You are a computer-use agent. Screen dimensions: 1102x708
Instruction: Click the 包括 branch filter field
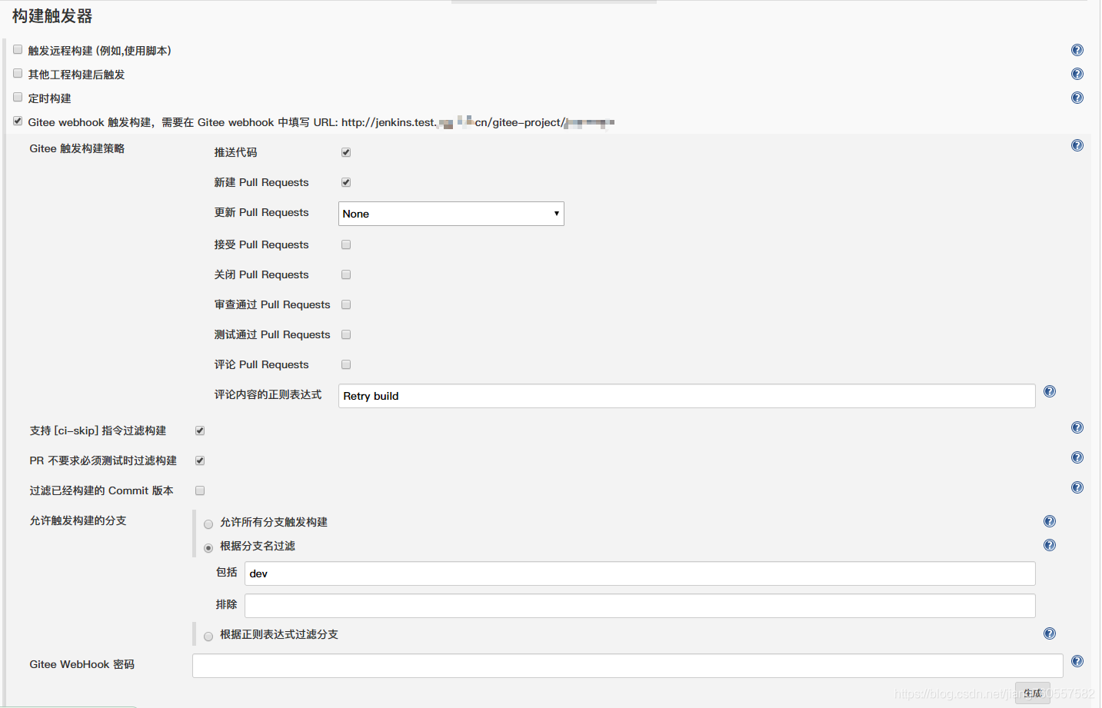pos(538,573)
